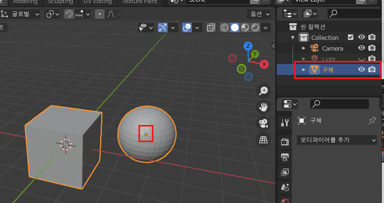Open the gizmo settings dropdown arrow
Screen dimensions: 384x203
pos(173,27)
